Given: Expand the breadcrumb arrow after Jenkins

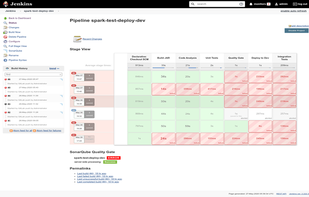Looking at the screenshot, I should tap(20, 11).
